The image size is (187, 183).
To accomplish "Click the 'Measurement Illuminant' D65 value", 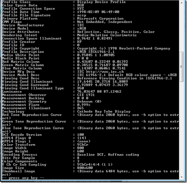I will (x=80, y=108).
